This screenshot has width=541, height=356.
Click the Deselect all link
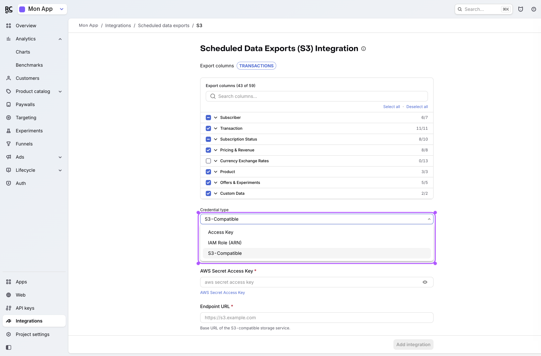[417, 107]
